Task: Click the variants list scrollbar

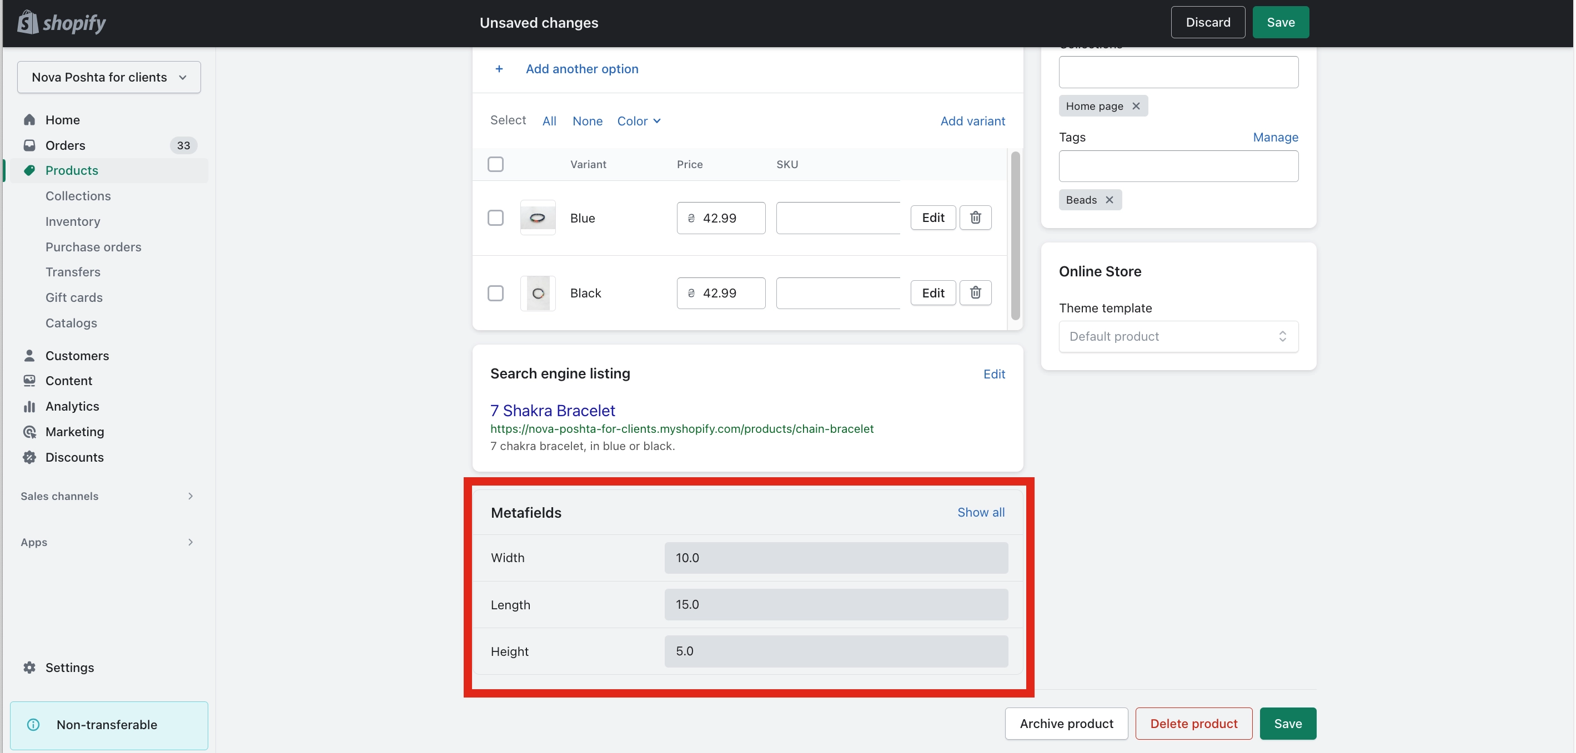Action: (x=1015, y=236)
